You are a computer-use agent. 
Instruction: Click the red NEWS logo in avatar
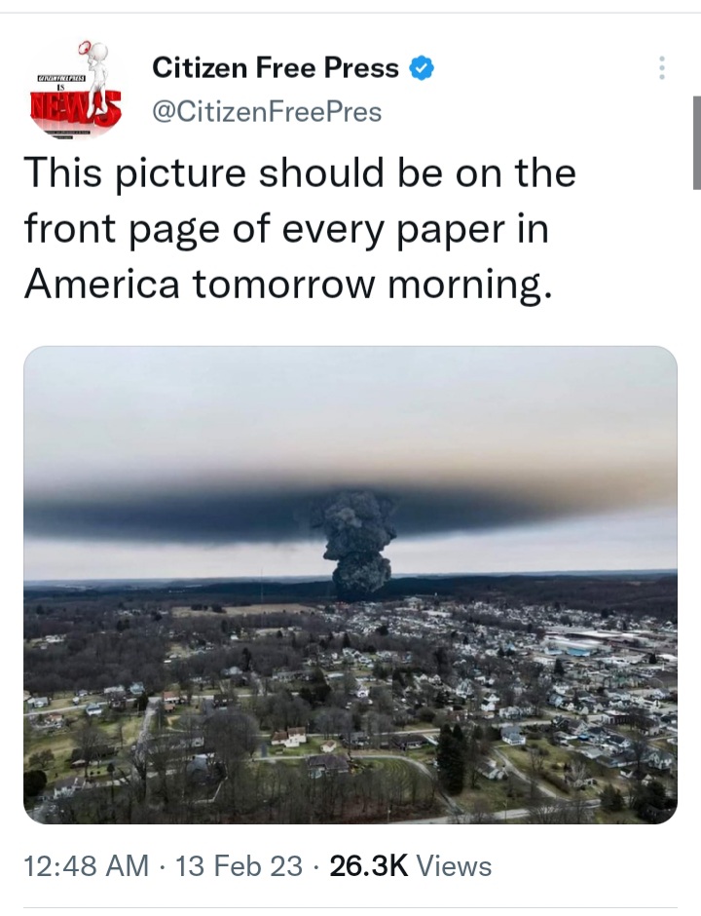coord(76,107)
